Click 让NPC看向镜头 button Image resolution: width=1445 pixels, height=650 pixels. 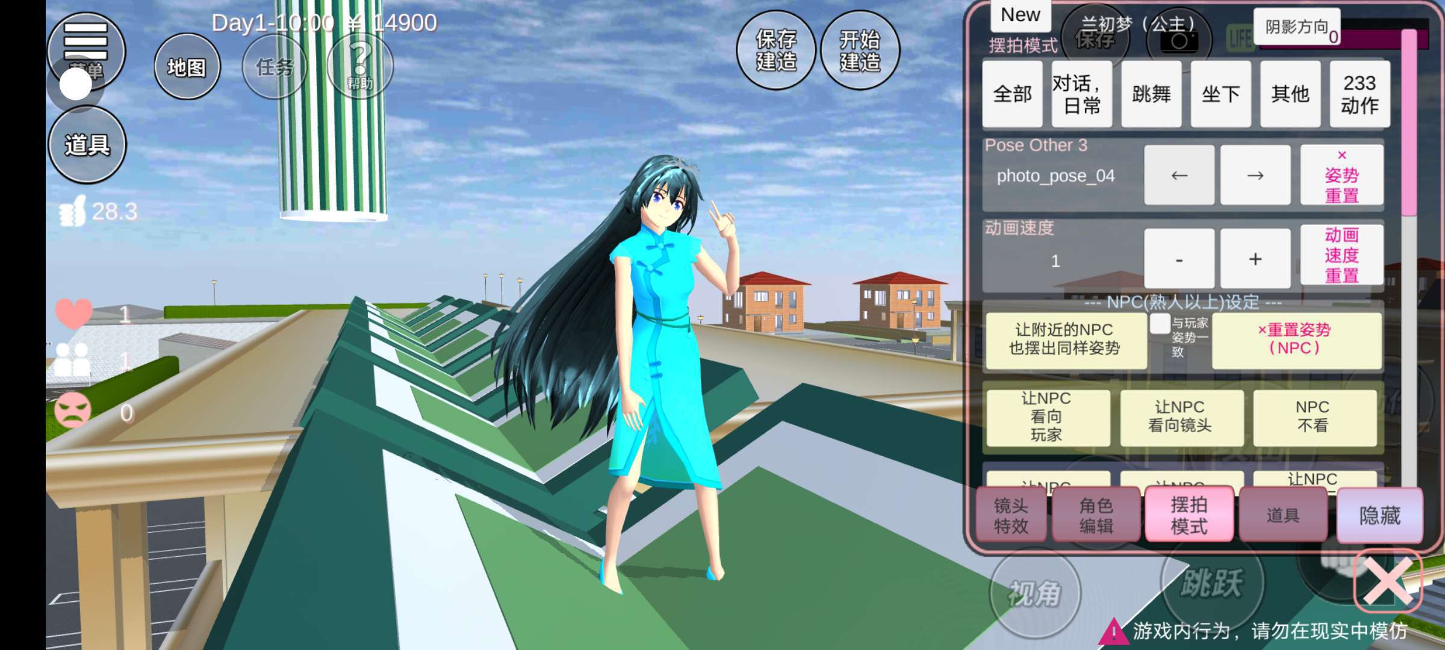pos(1181,416)
